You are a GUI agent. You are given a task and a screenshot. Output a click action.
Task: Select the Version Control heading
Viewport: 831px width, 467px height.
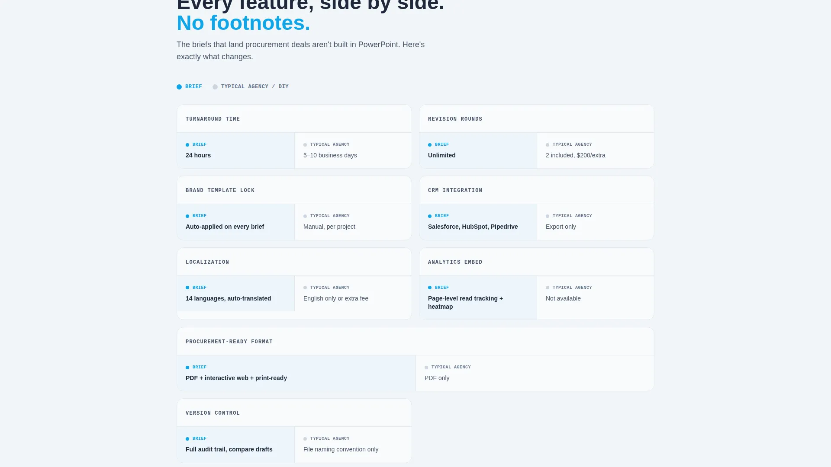click(x=213, y=413)
